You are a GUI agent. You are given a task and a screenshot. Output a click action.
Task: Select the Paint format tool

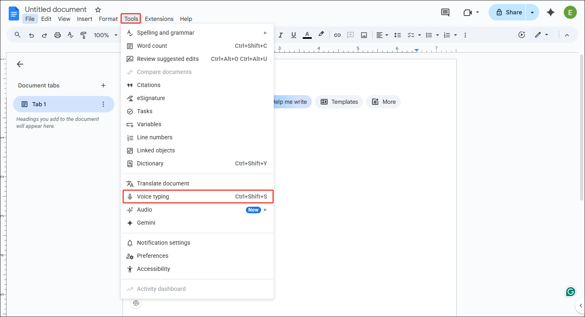[83, 35]
